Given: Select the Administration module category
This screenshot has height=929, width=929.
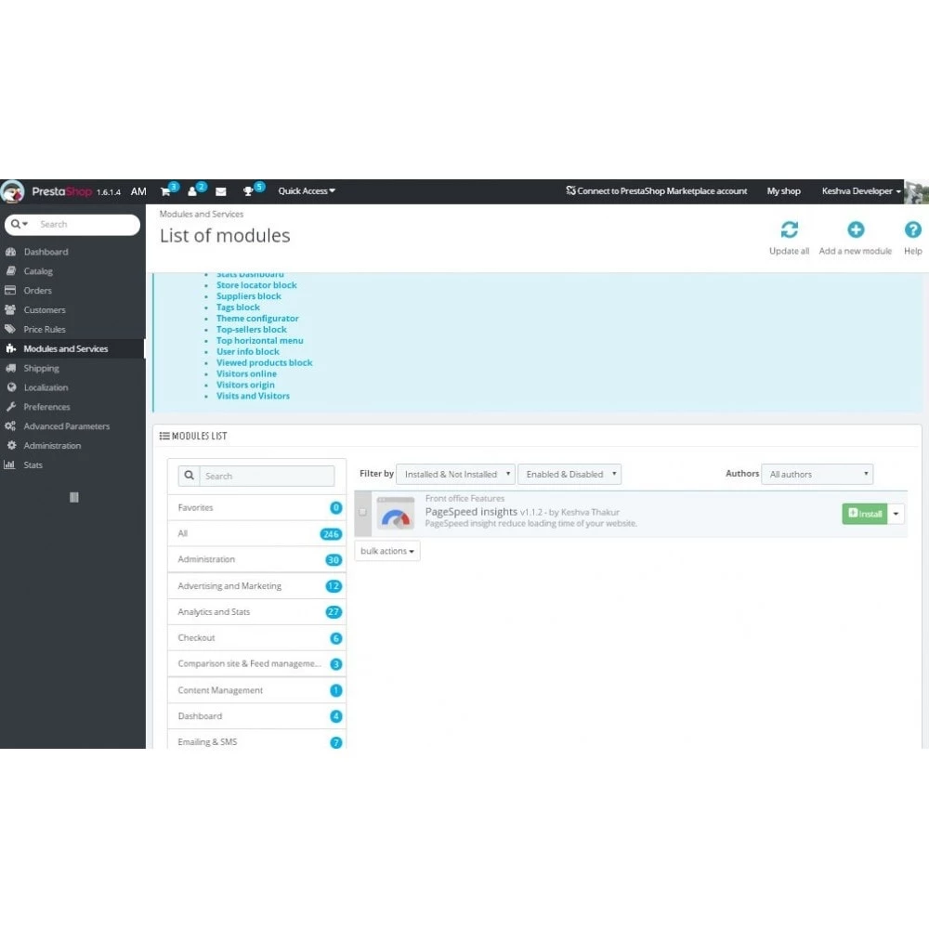Looking at the screenshot, I should point(256,559).
